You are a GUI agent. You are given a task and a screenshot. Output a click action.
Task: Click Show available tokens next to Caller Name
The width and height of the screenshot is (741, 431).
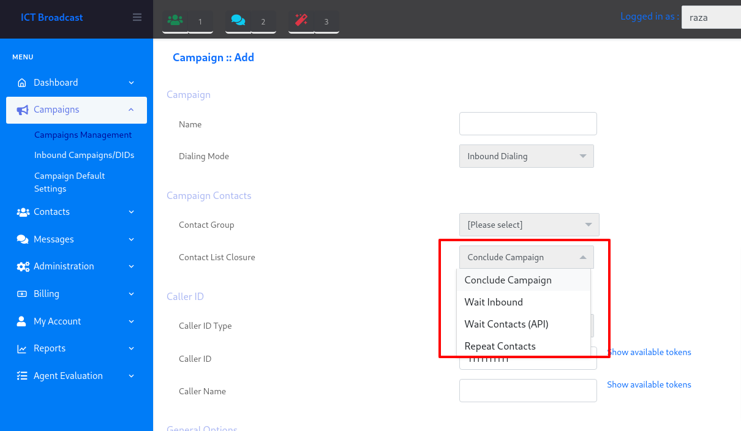point(649,384)
